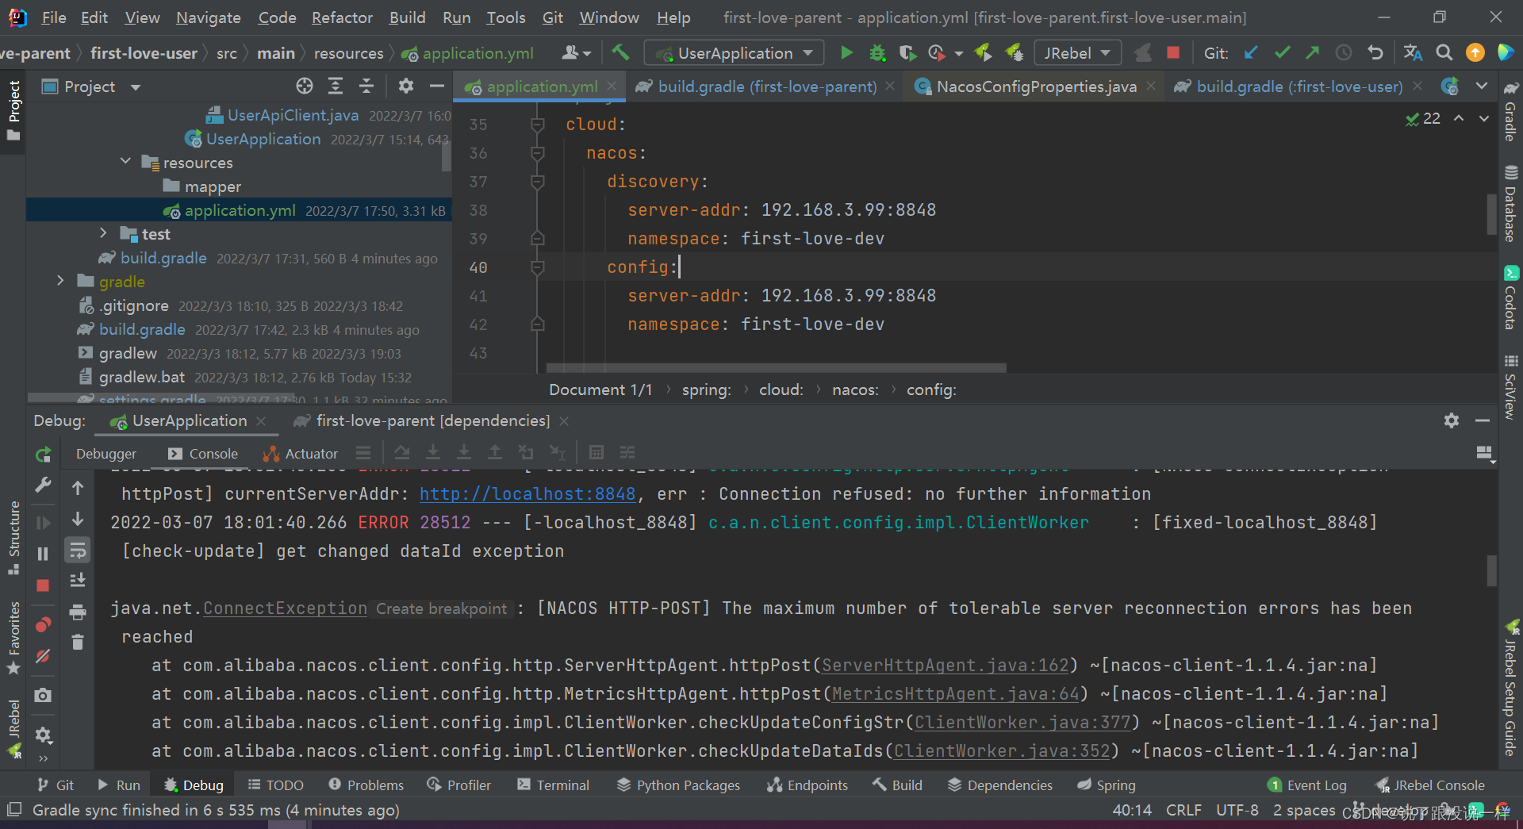Open the File menu
The image size is (1523, 829).
click(x=54, y=17)
